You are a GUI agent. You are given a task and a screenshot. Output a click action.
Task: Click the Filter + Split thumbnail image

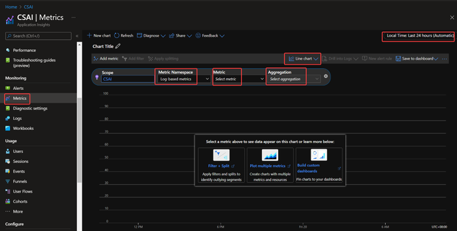[x=221, y=155]
